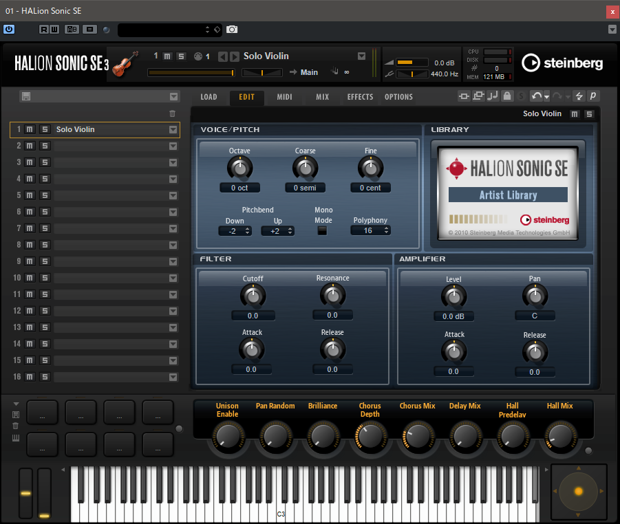Click the lock icon in toolbar
This screenshot has height=524, width=620.
pyautogui.click(x=507, y=96)
